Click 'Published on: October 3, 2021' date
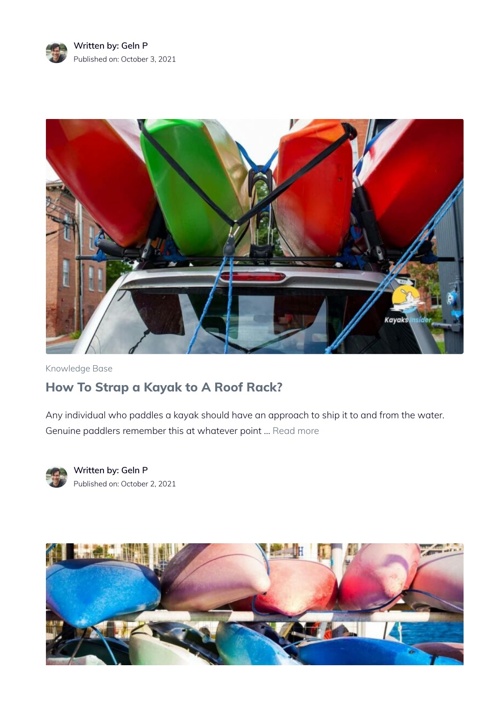Viewport: 495px width, 701px height. pyautogui.click(x=125, y=59)
